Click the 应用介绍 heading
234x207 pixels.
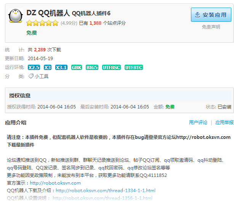pos(16,123)
